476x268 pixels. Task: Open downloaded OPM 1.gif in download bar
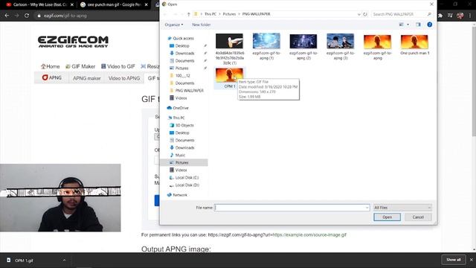(25, 261)
